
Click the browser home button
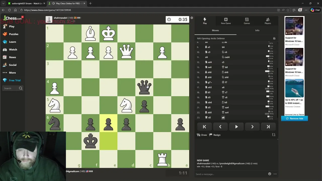[15, 10]
